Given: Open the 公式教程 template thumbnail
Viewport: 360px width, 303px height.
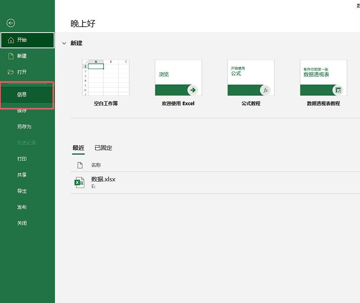Looking at the screenshot, I should (251, 78).
